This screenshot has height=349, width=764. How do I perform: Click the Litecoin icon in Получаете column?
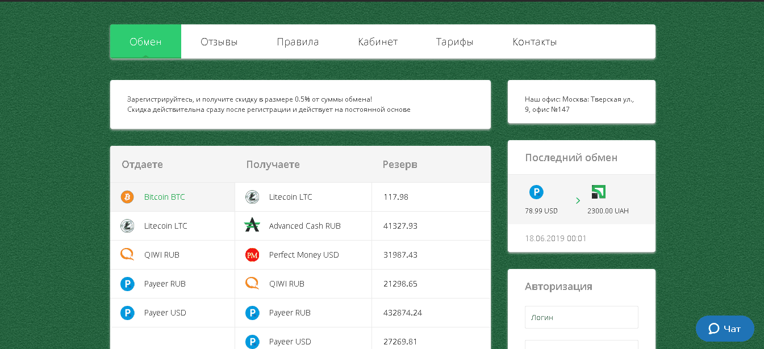click(x=252, y=197)
